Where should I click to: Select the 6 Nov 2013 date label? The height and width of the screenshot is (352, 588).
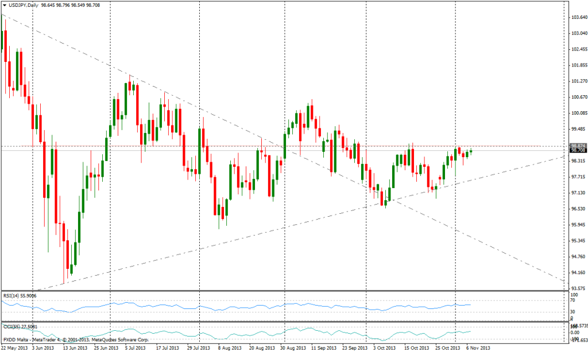click(477, 347)
